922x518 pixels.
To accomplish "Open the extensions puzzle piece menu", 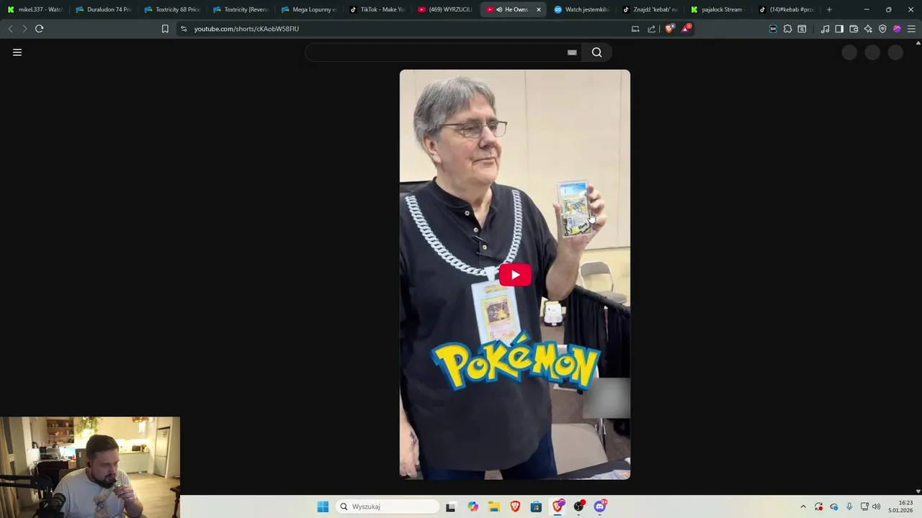I will click(x=787, y=29).
